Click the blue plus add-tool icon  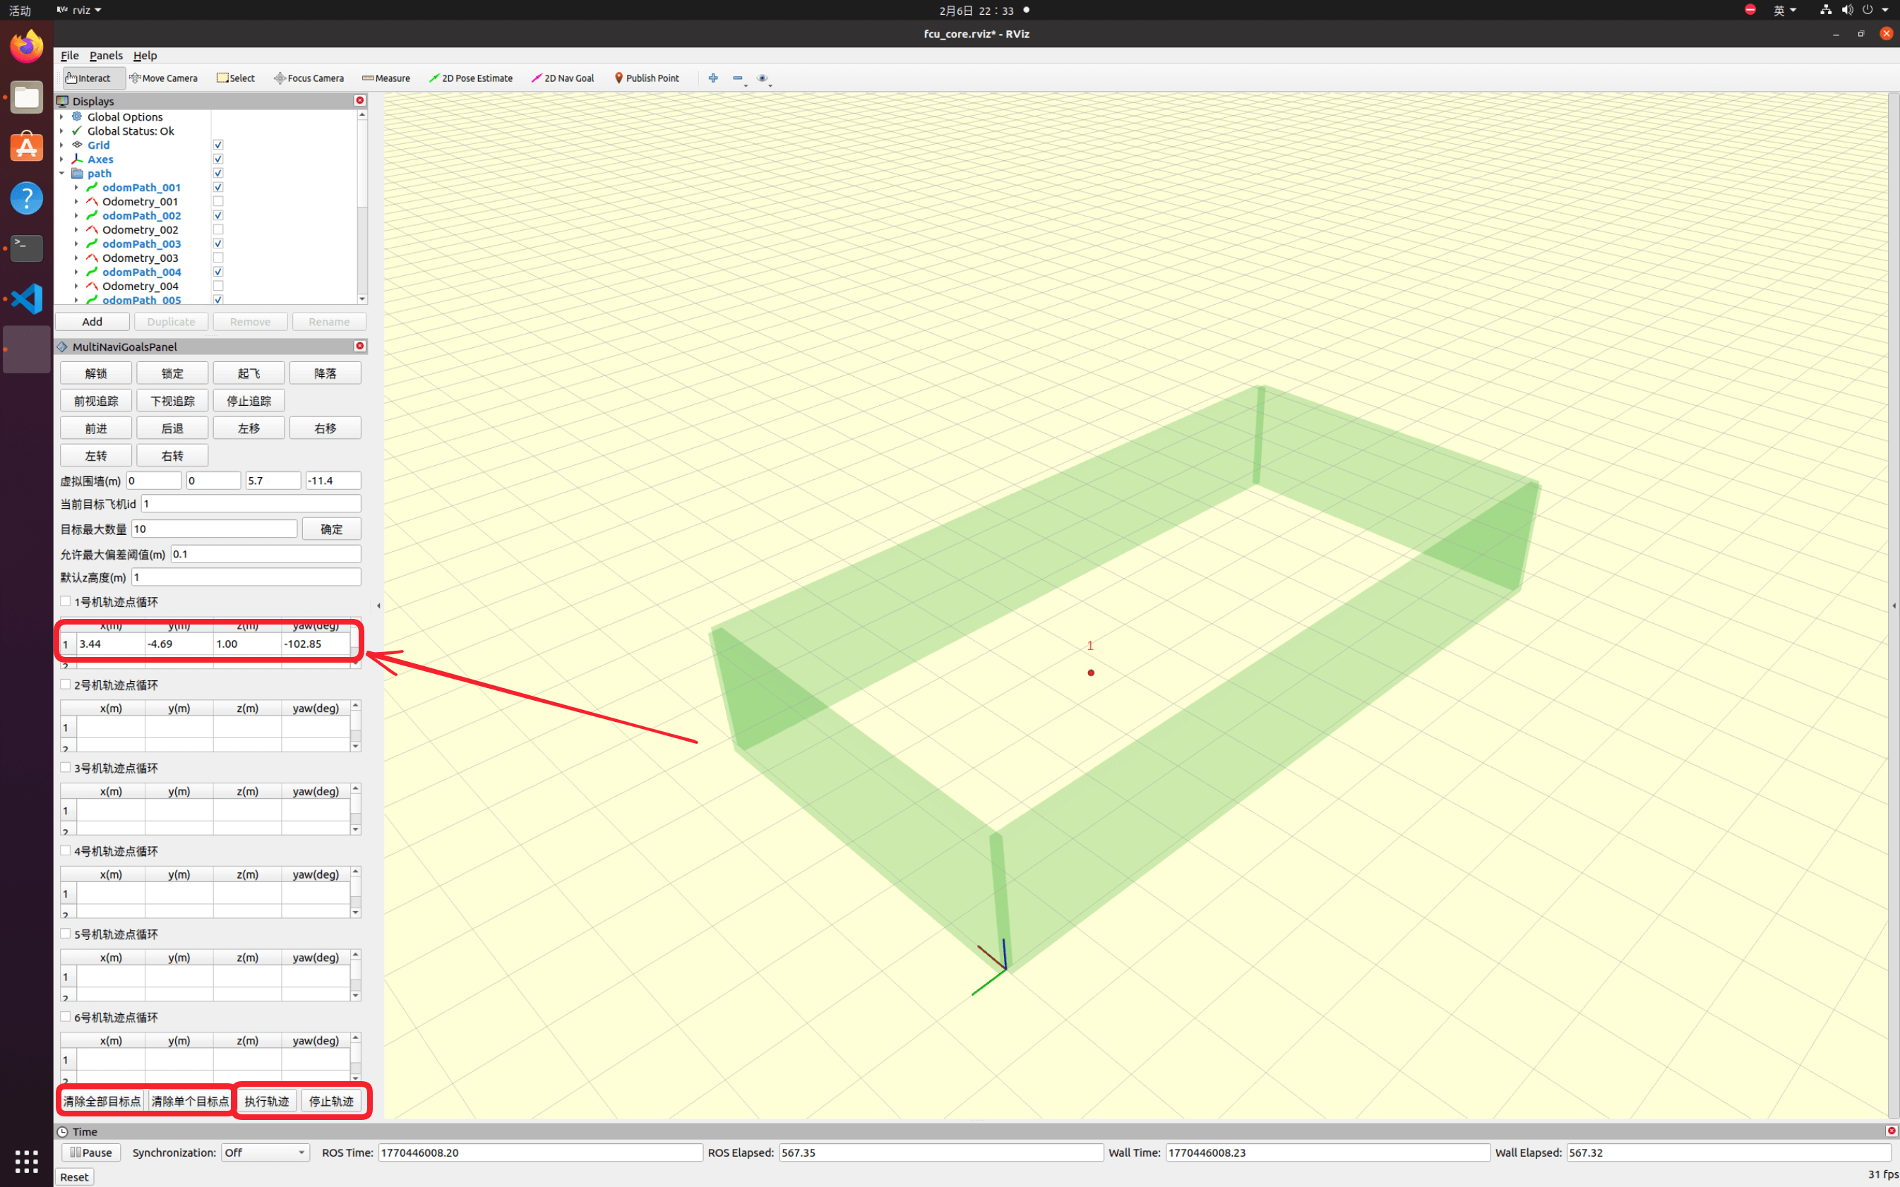713,78
